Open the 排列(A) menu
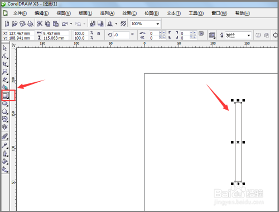 click(x=107, y=13)
